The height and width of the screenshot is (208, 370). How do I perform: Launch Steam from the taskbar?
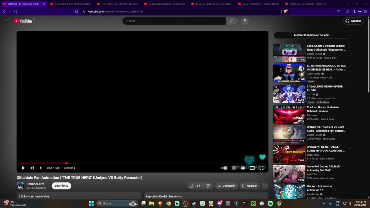point(194,203)
